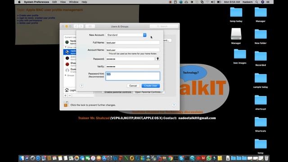Click the back navigation arrow
The width and height of the screenshot is (288, 162).
(x=76, y=27)
